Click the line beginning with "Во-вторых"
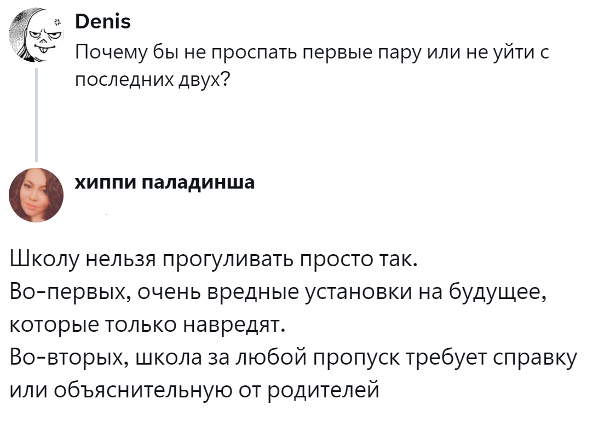The height and width of the screenshot is (422, 616). (294, 358)
